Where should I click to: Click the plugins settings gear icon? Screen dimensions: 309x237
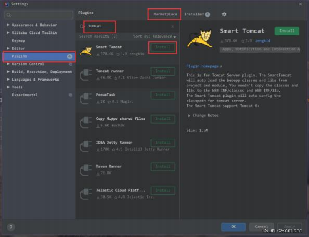coord(224,14)
